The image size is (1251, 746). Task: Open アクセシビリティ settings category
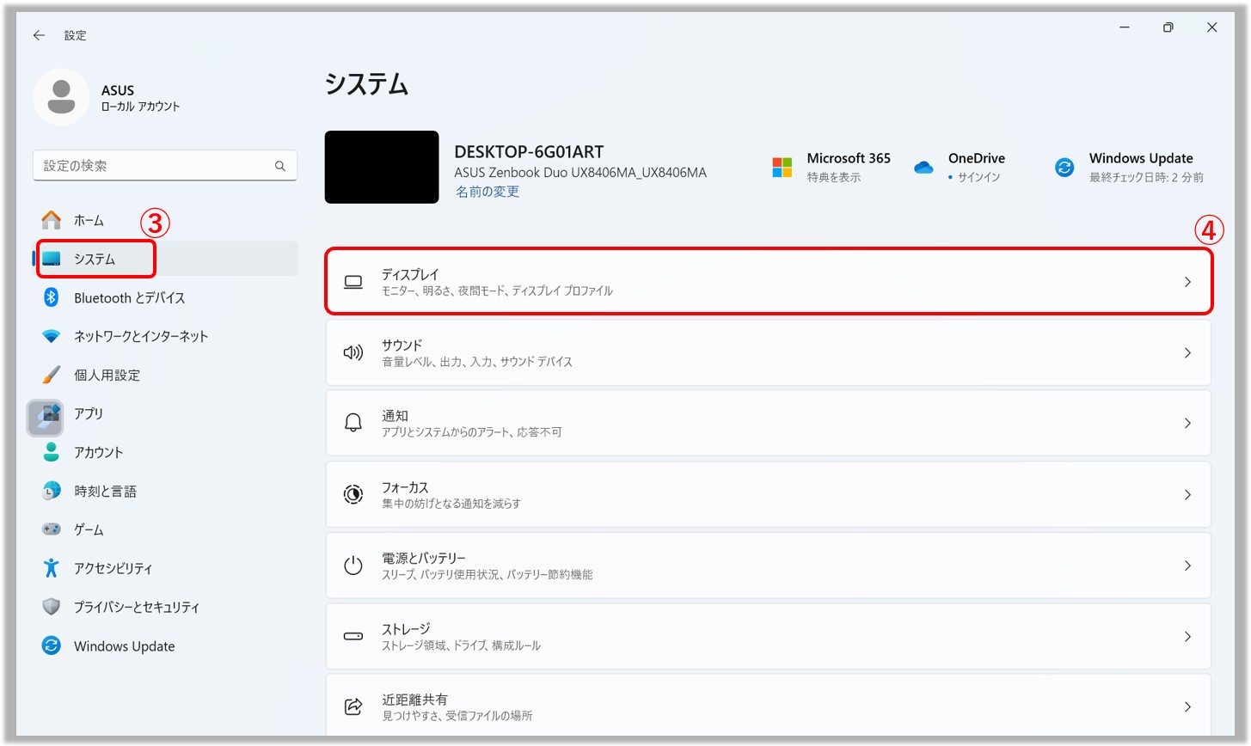coord(166,568)
